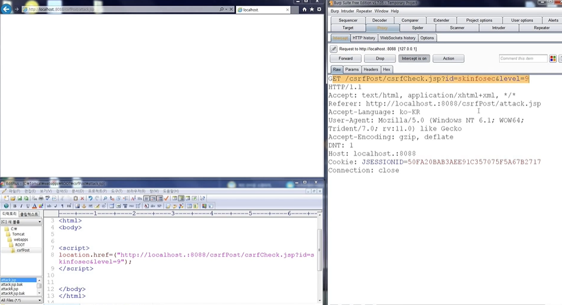The width and height of the screenshot is (562, 305).
Task: Select the ROOT folder in directory tree
Action: [x=19, y=245]
